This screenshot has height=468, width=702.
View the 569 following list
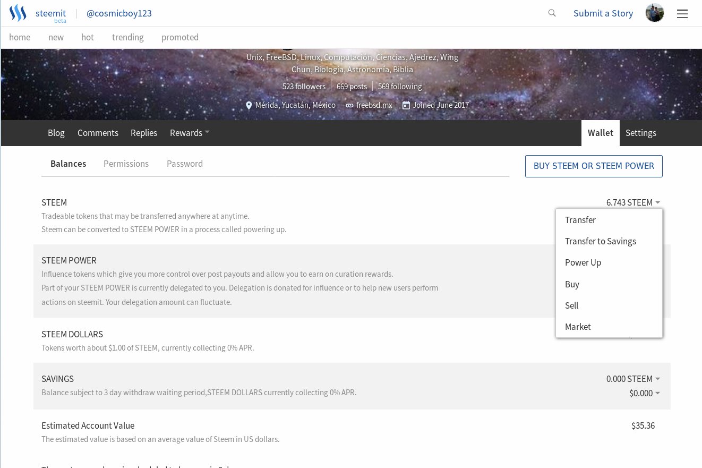point(400,86)
